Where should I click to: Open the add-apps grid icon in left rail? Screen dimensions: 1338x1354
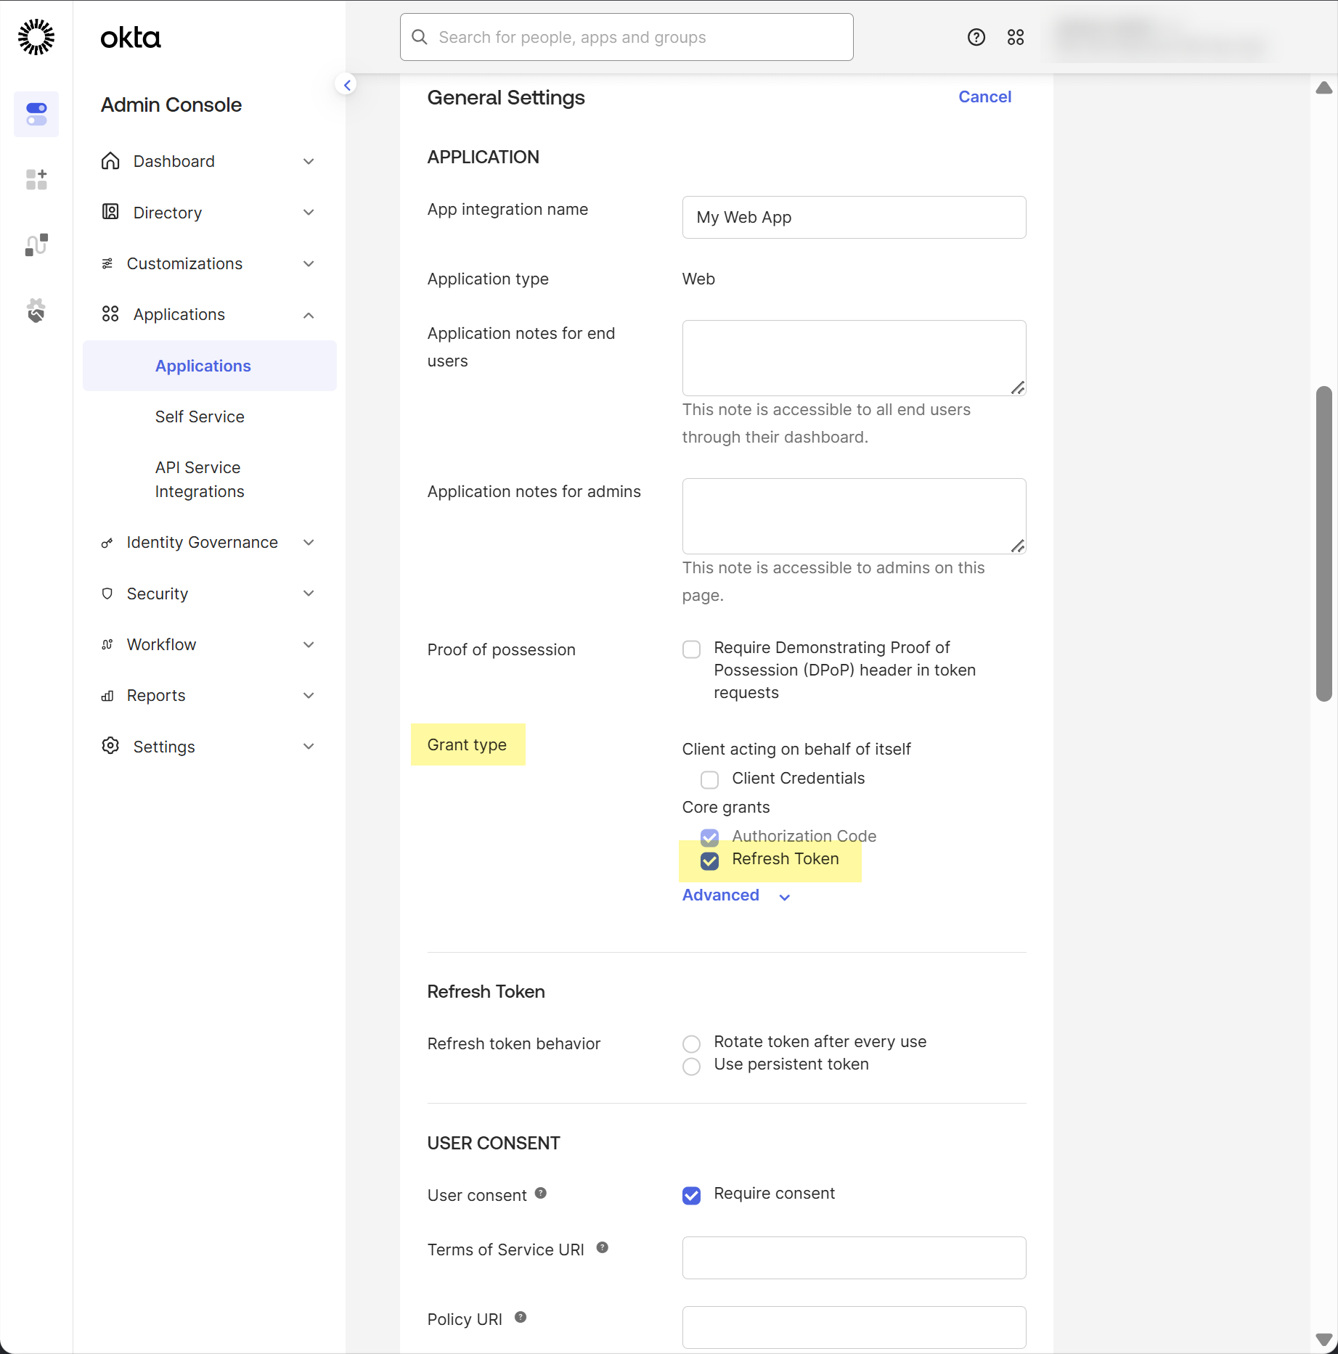pos(36,179)
